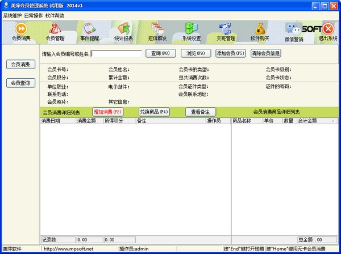Screen dimensions: 341x254
Task: Click the 总金额 .00 summary field
Action: coord(317,240)
